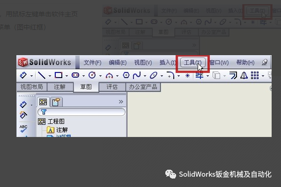
Task: Open the 工具(T) menu
Action: pyautogui.click(x=192, y=63)
